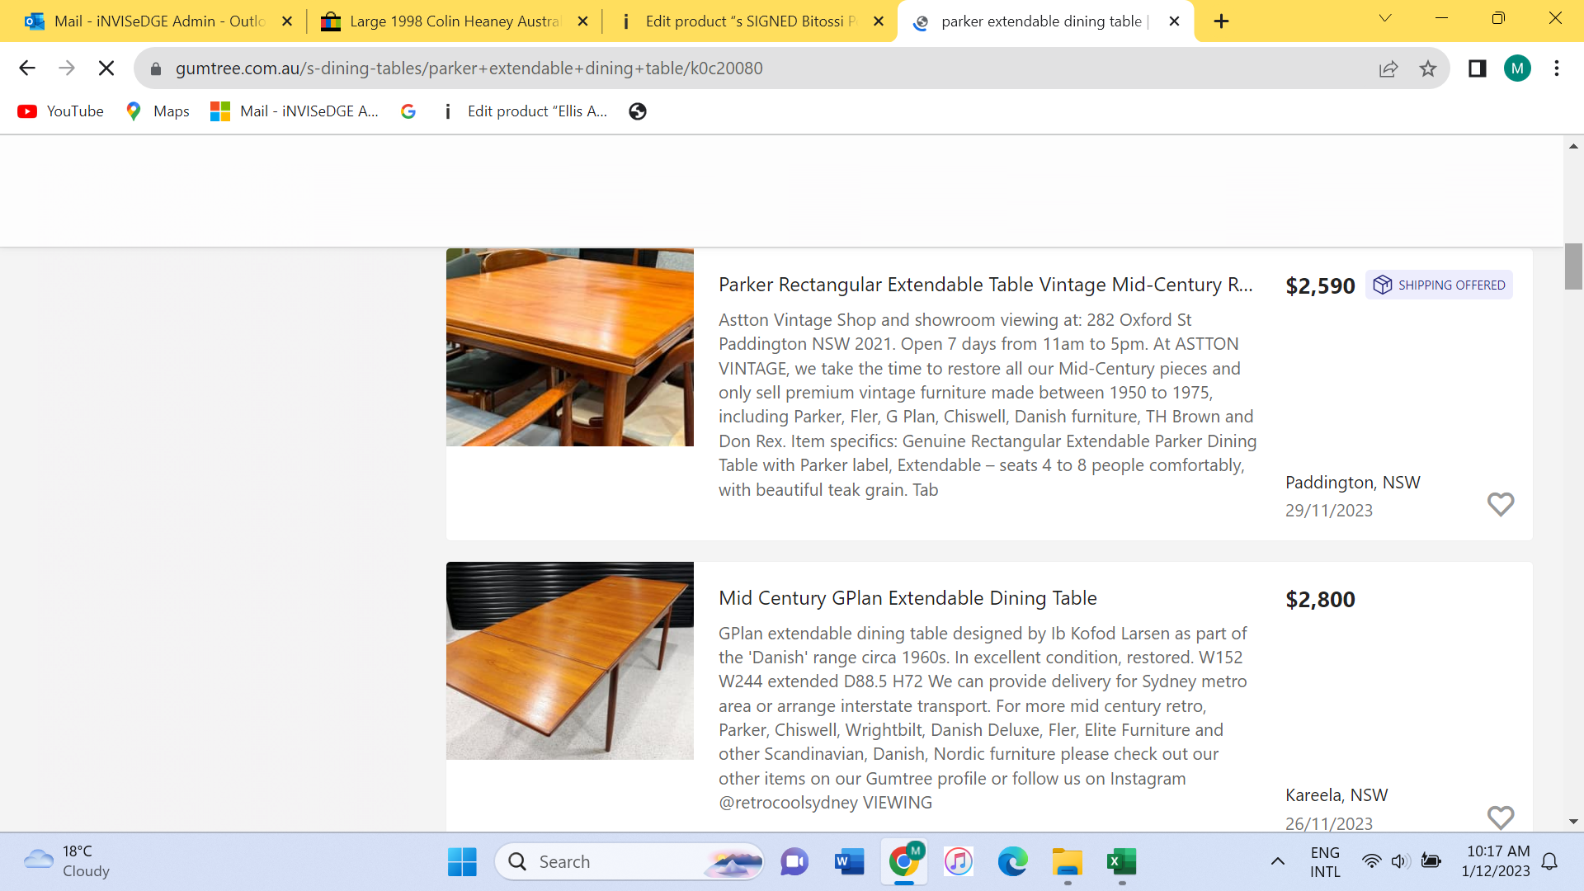This screenshot has height=891, width=1584.
Task: Open the Maps bookmark
Action: 158,111
